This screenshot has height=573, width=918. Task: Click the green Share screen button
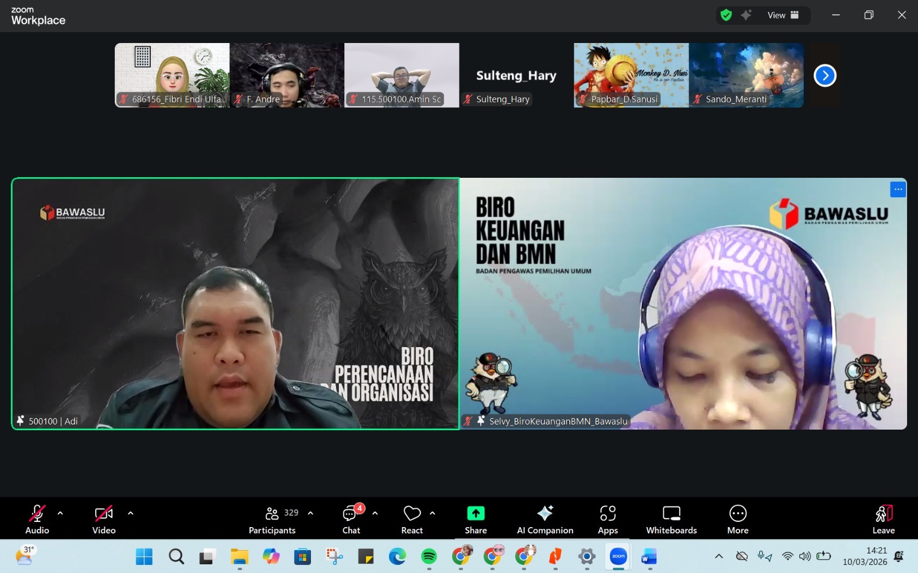(476, 519)
